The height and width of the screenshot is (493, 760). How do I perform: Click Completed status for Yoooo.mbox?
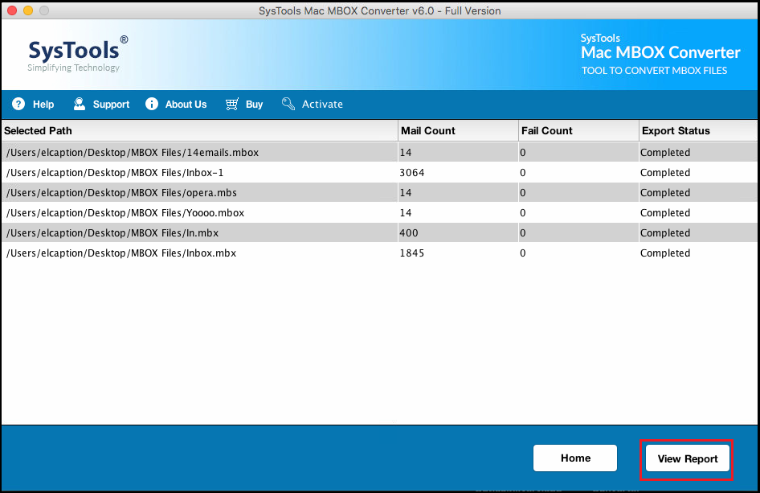(665, 213)
